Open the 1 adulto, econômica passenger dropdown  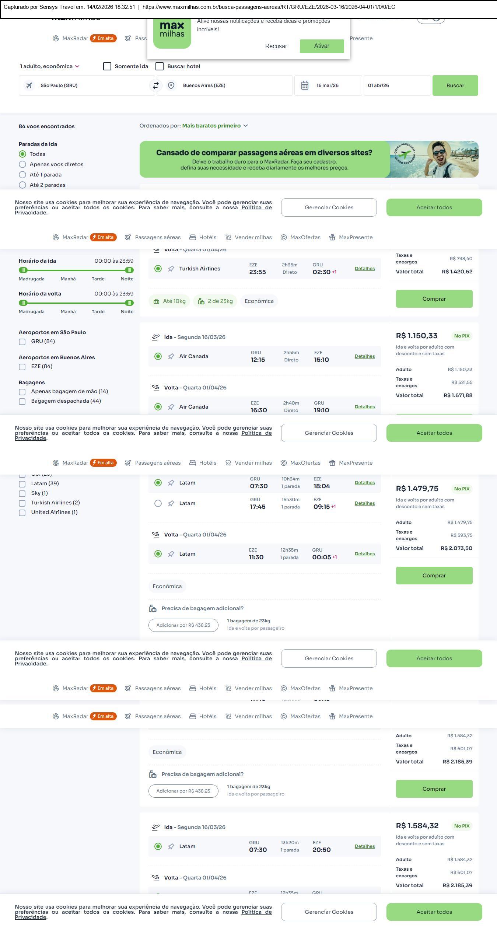(49, 66)
